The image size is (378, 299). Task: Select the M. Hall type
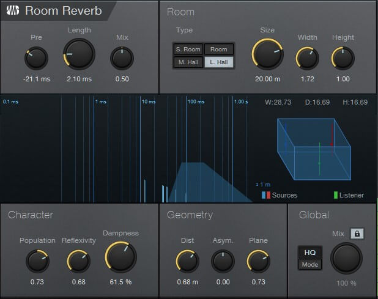tap(188, 62)
